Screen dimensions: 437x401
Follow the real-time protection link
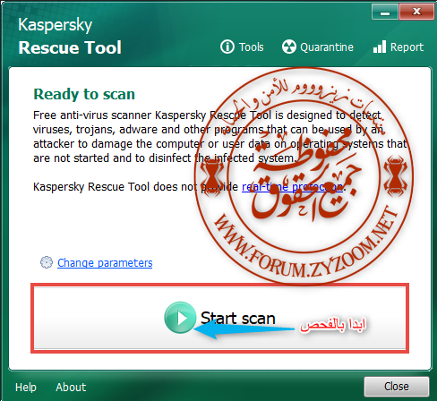pos(292,187)
